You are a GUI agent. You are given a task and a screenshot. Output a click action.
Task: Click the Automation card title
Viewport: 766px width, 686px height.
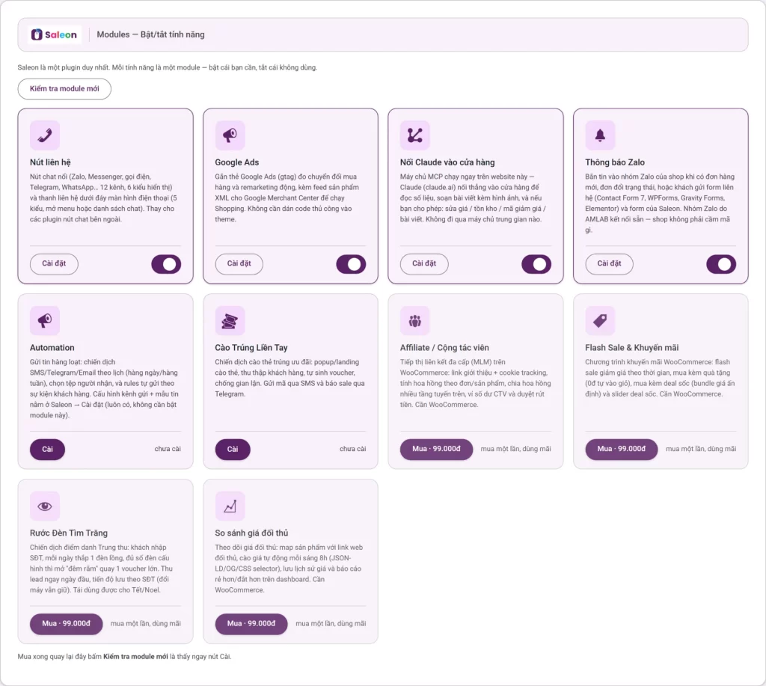(x=52, y=348)
